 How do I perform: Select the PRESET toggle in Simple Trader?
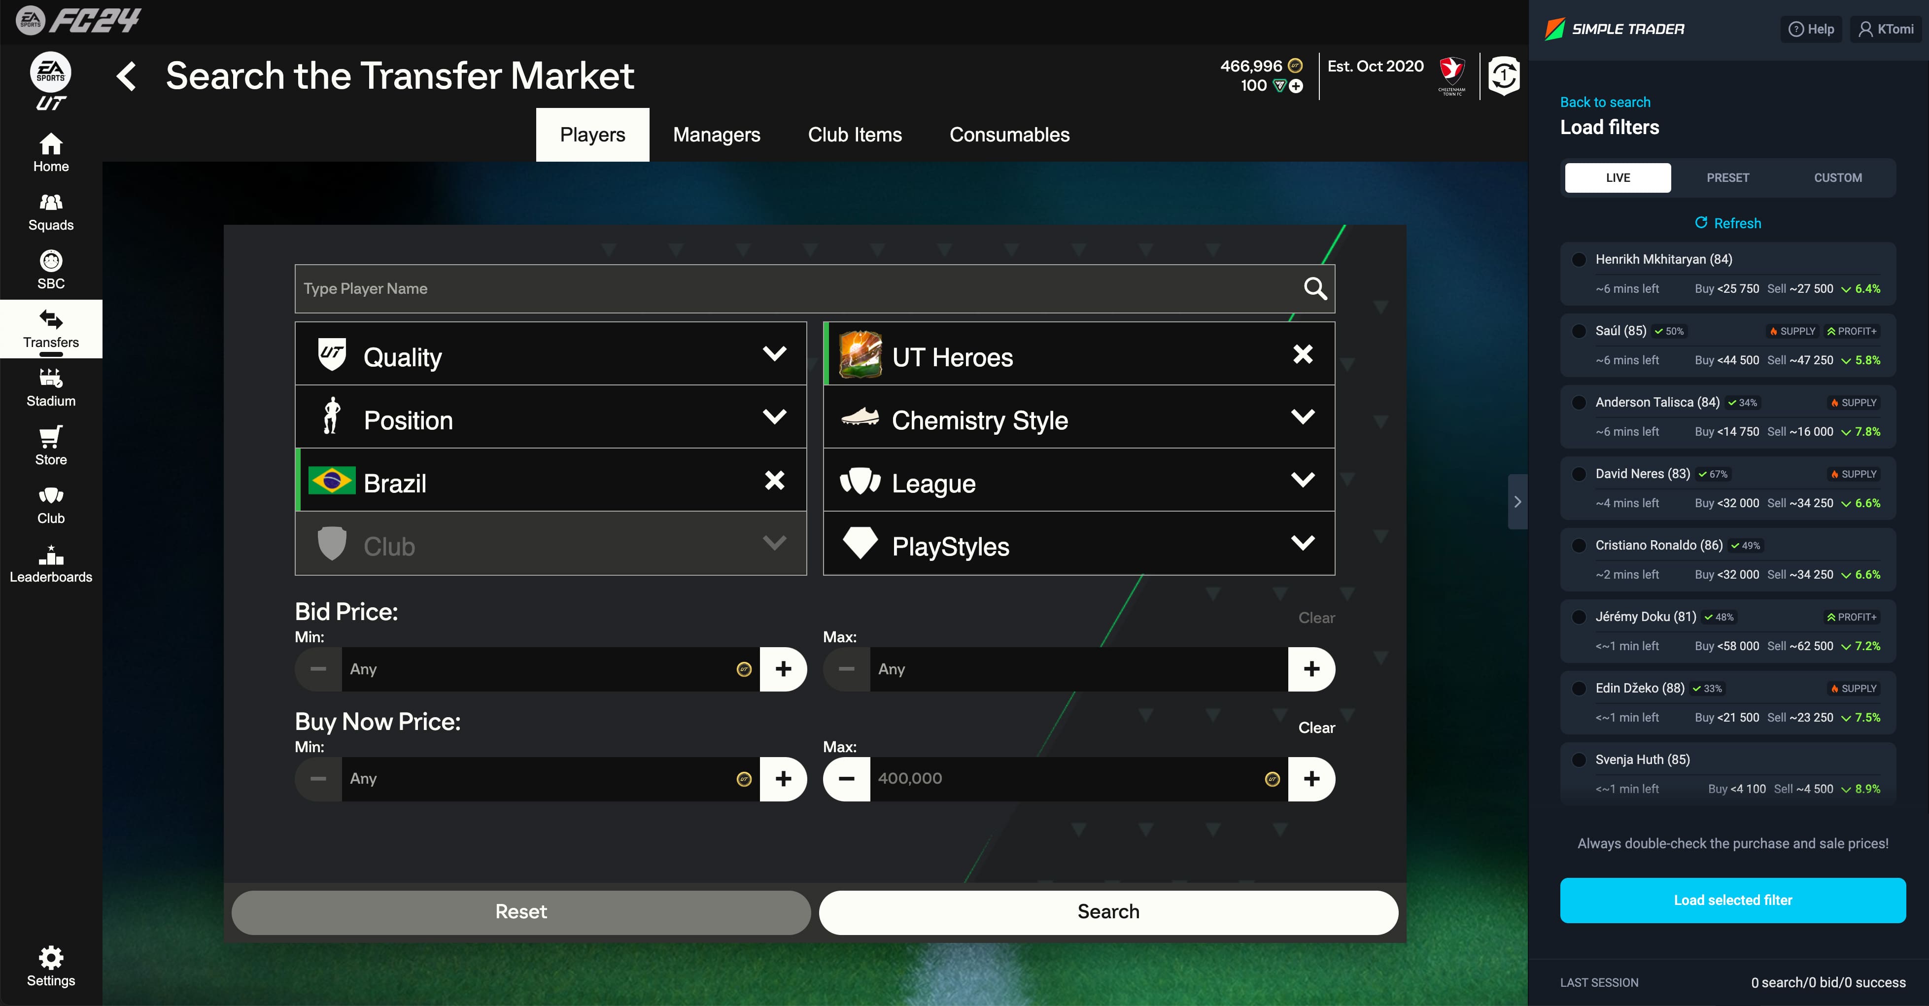(x=1727, y=177)
